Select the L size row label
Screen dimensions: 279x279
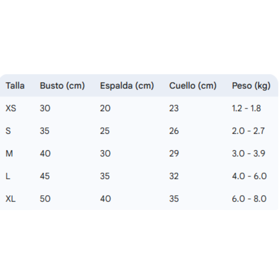tap(8, 176)
